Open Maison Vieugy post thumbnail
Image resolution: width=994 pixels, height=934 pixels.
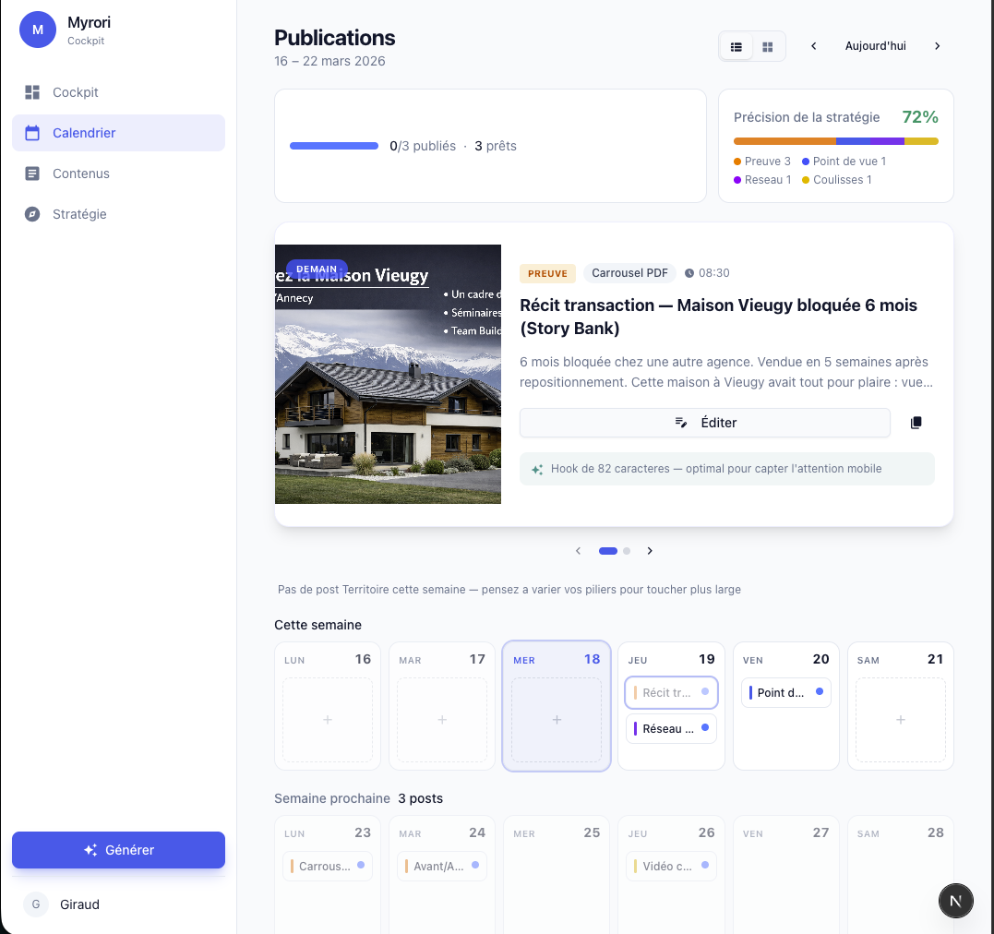(x=388, y=374)
